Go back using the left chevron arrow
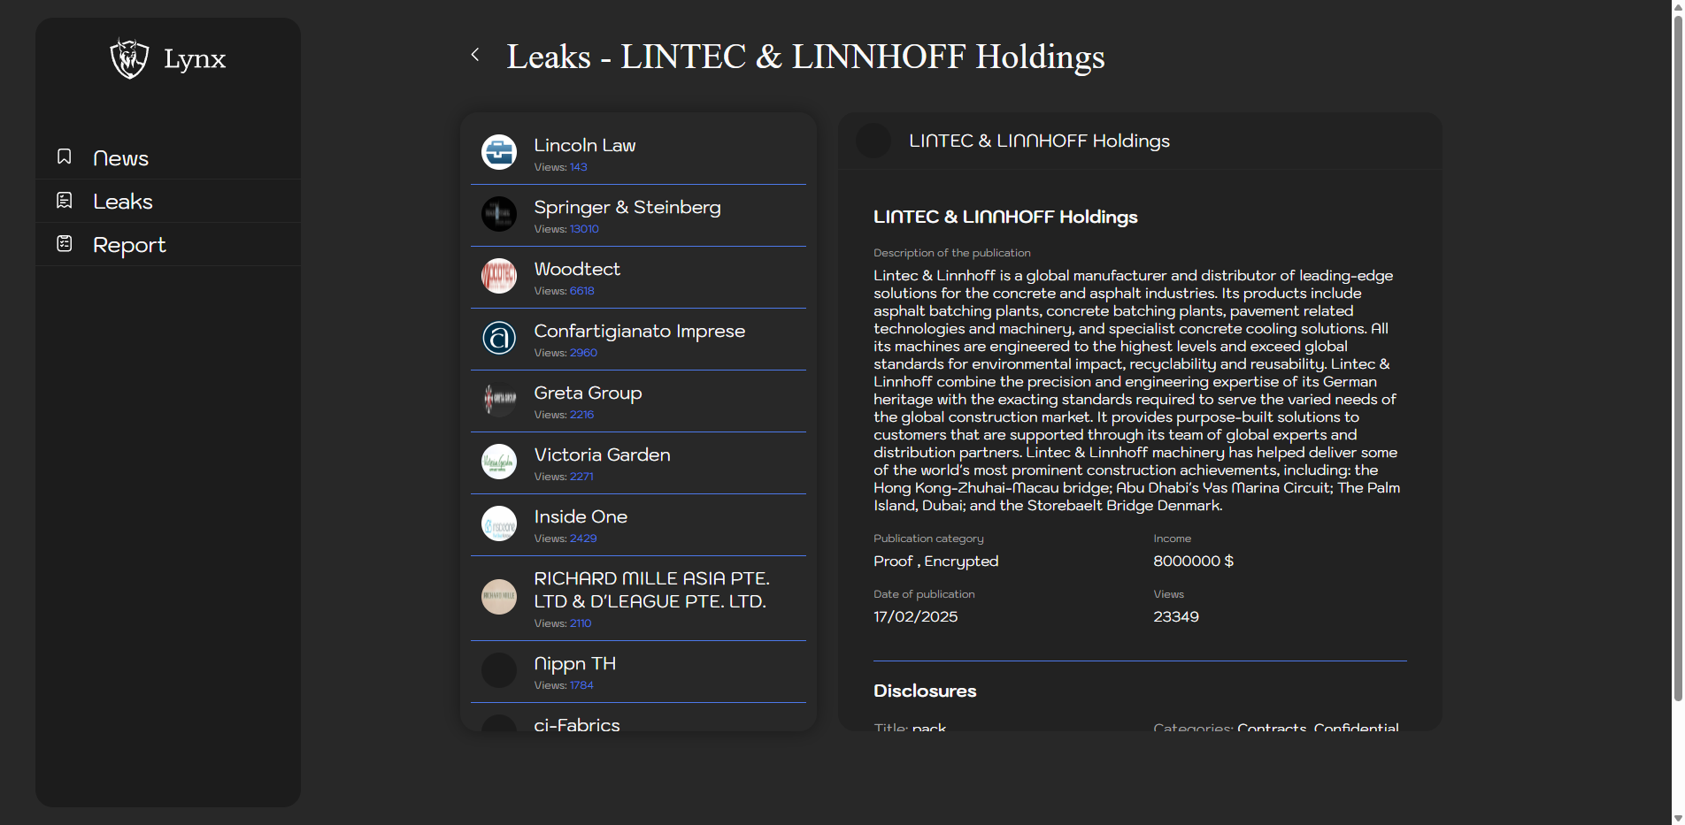Viewport: 1685px width, 825px height. click(x=475, y=55)
